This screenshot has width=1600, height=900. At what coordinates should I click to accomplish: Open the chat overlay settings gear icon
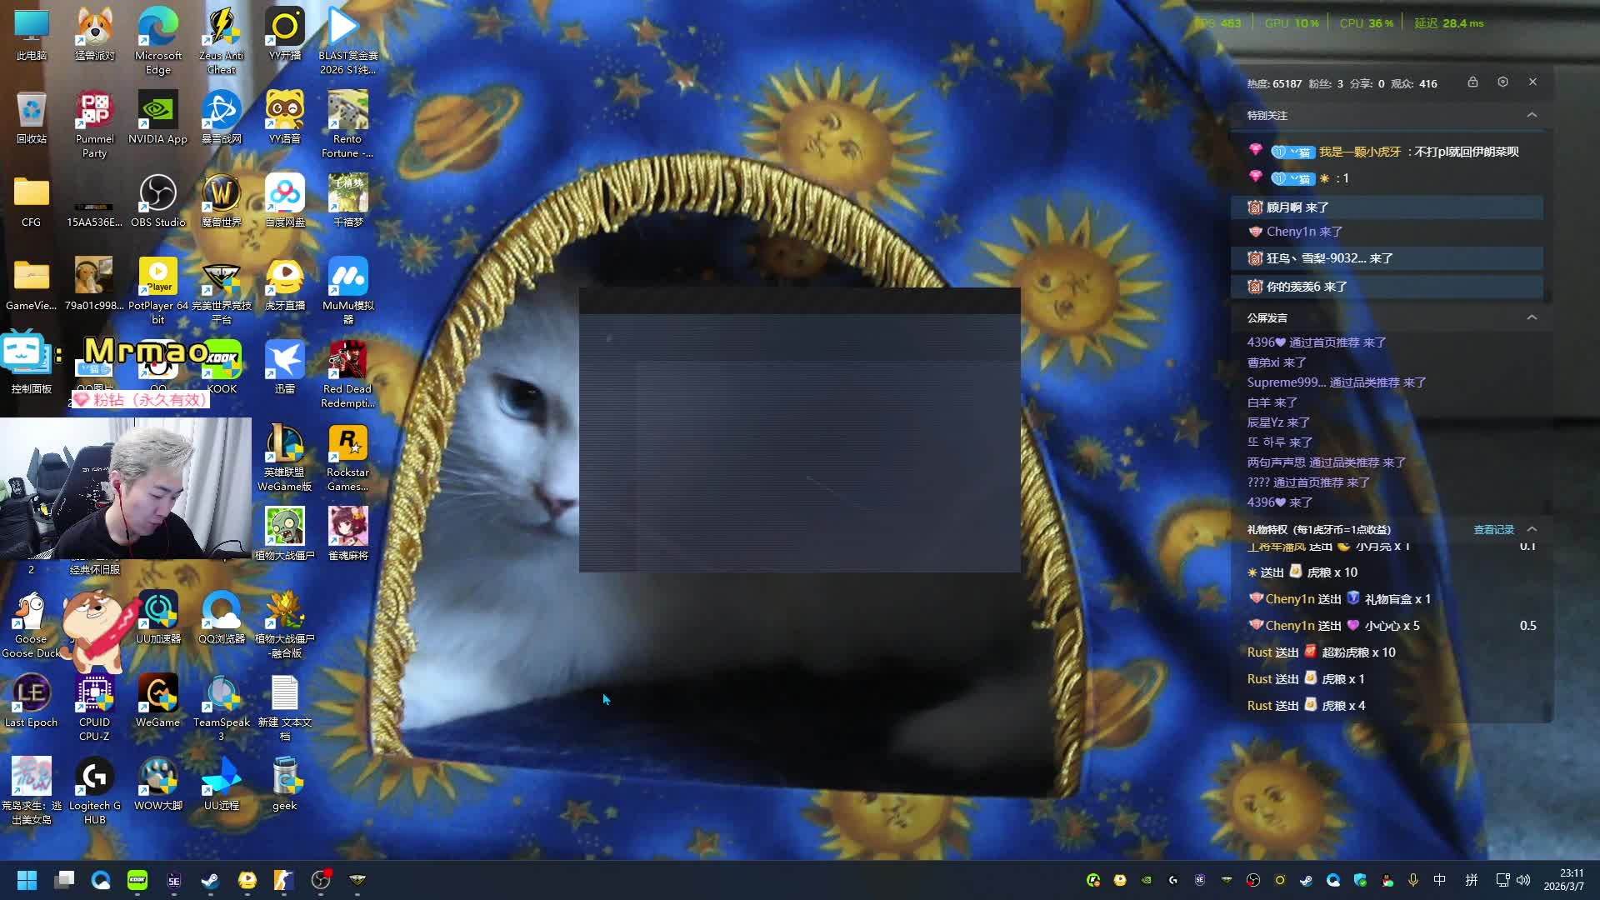[x=1502, y=82]
